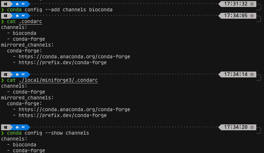Click the home icon above 'conda config --show channels'
Screen dimensions: 264x153
17,127
